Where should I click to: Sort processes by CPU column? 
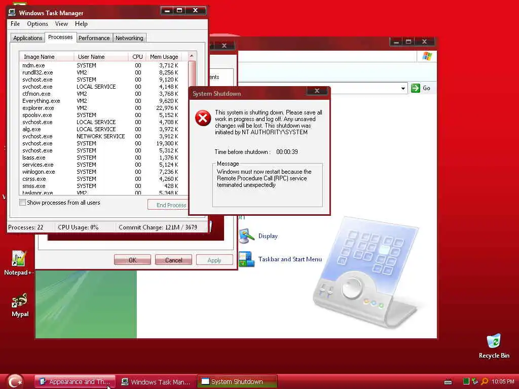pos(137,57)
